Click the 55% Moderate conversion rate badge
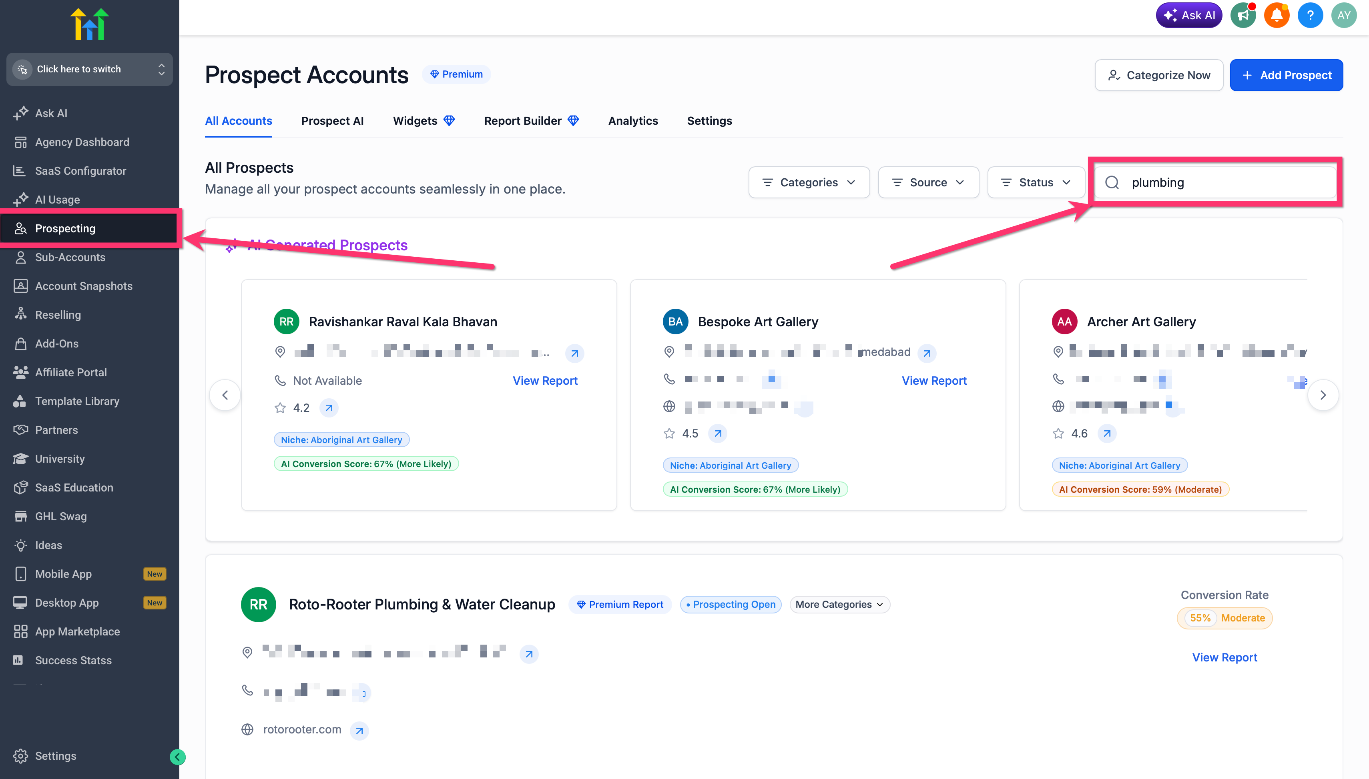The height and width of the screenshot is (779, 1369). [1224, 618]
